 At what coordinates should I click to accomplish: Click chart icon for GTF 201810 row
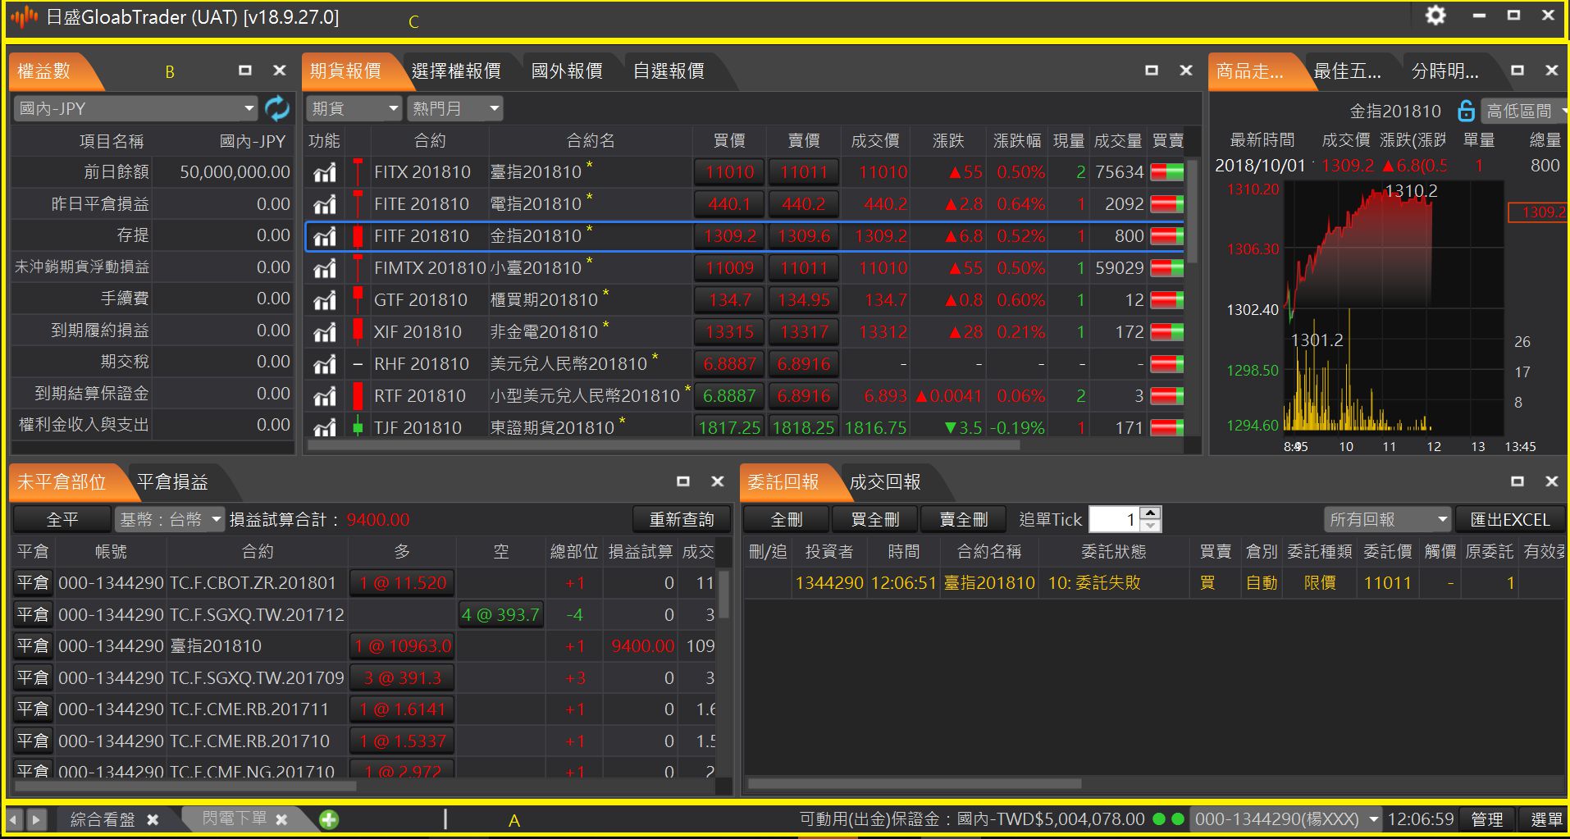coord(325,300)
